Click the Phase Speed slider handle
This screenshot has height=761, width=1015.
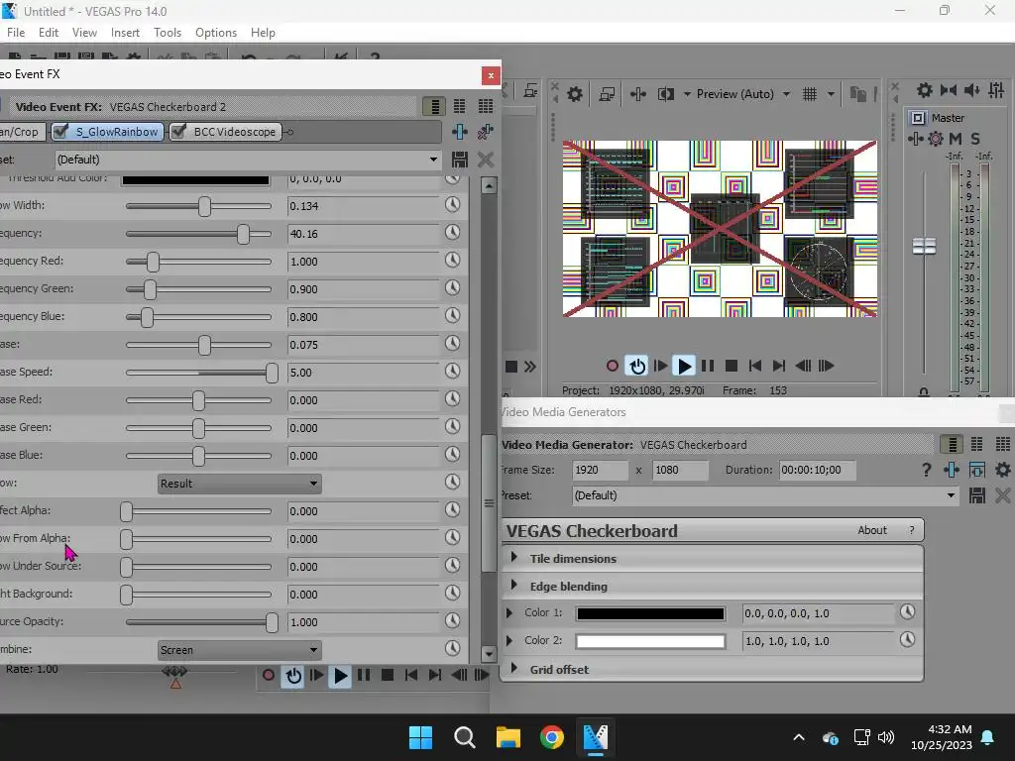point(272,373)
